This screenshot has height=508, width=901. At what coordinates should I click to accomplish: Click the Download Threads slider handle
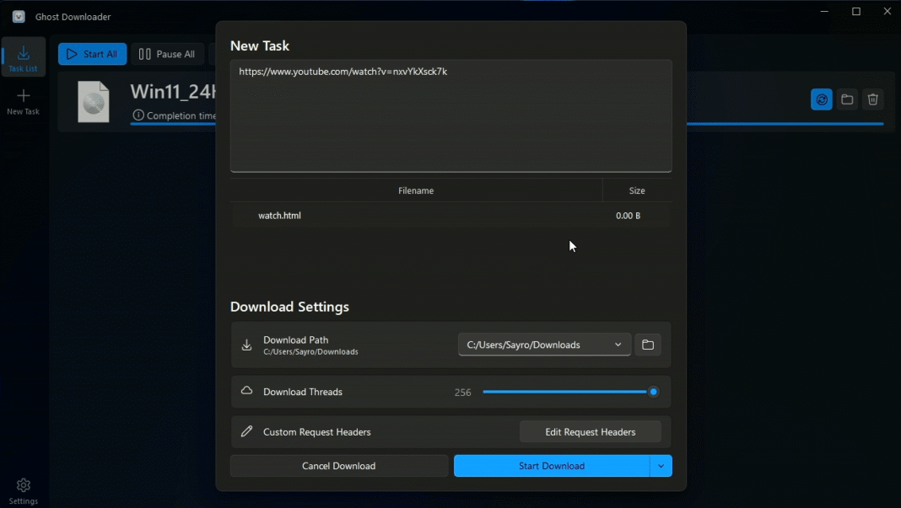coord(653,392)
